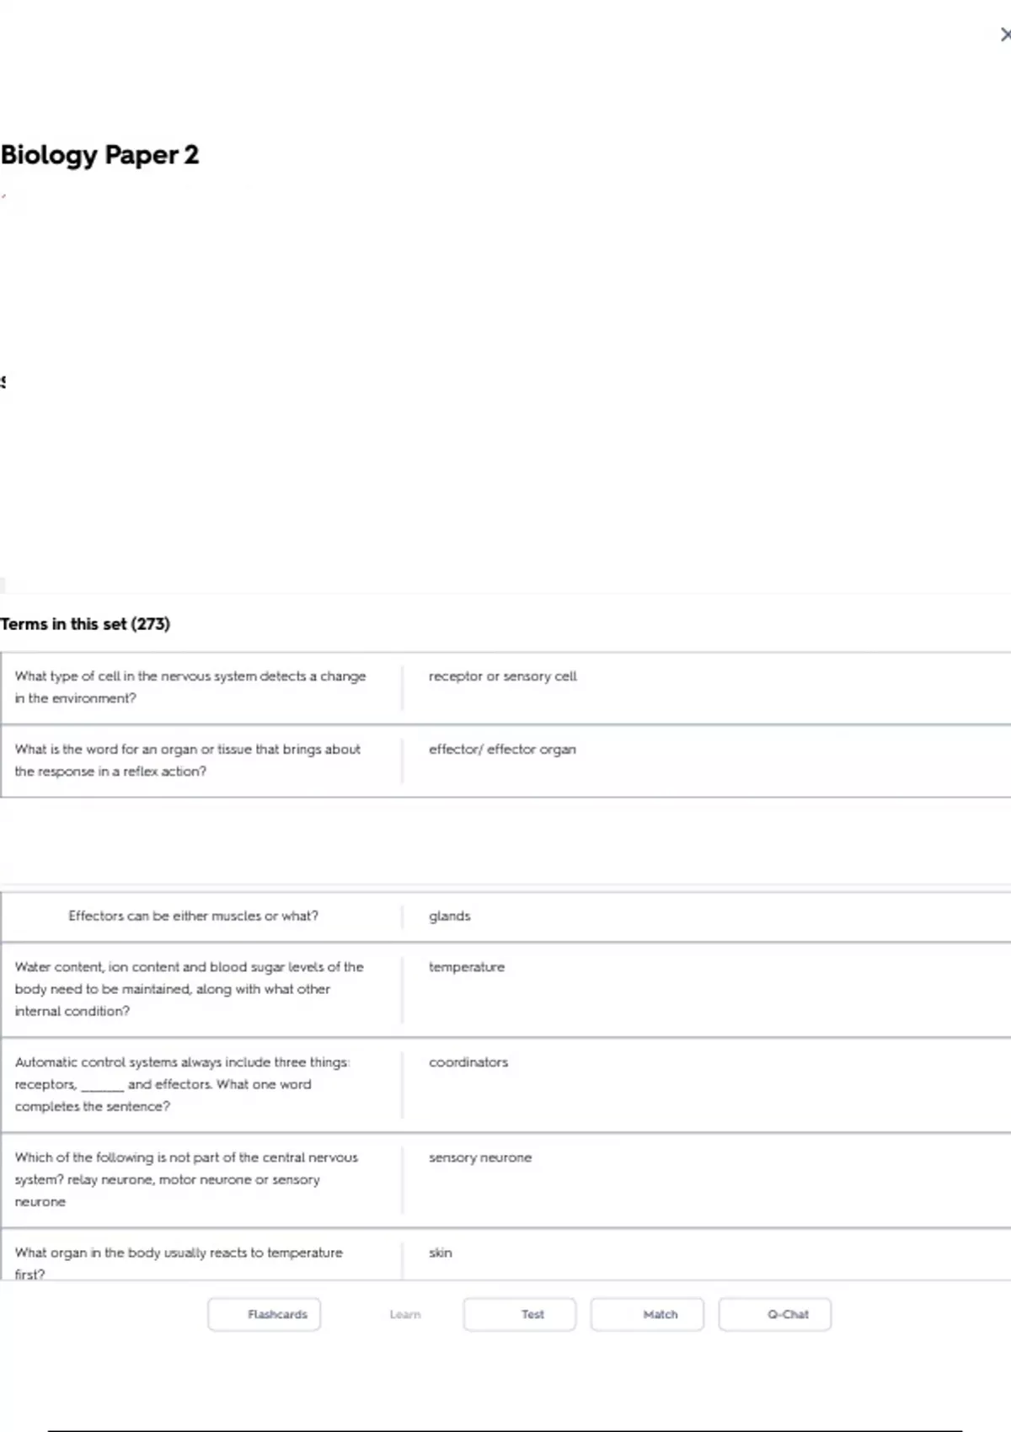
Task: Select the Learn study mode
Action: [x=405, y=1314]
